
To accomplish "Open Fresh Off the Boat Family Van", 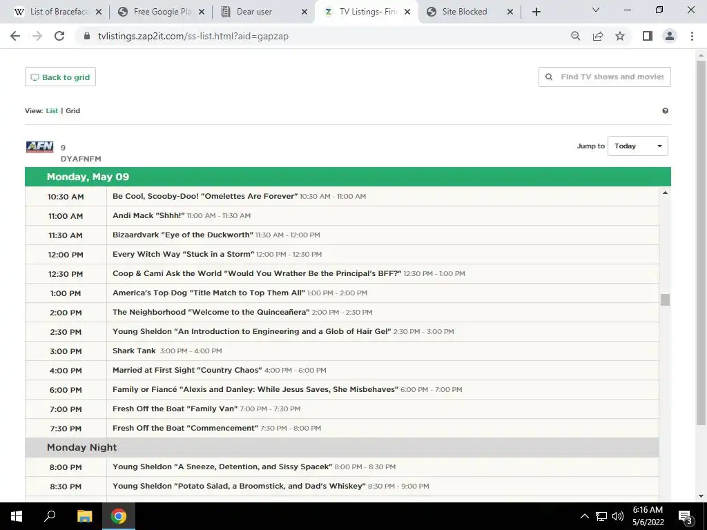I will point(175,409).
